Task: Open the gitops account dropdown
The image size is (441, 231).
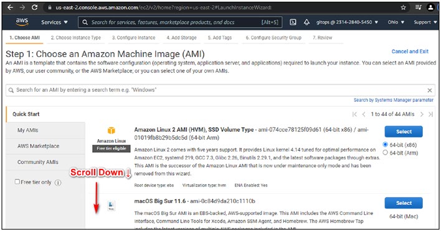Action: (347, 22)
